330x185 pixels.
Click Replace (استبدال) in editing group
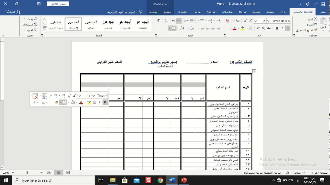pos(30,25)
